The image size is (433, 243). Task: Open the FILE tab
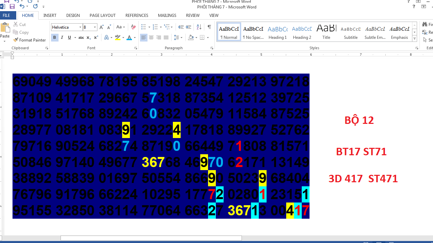pos(6,16)
